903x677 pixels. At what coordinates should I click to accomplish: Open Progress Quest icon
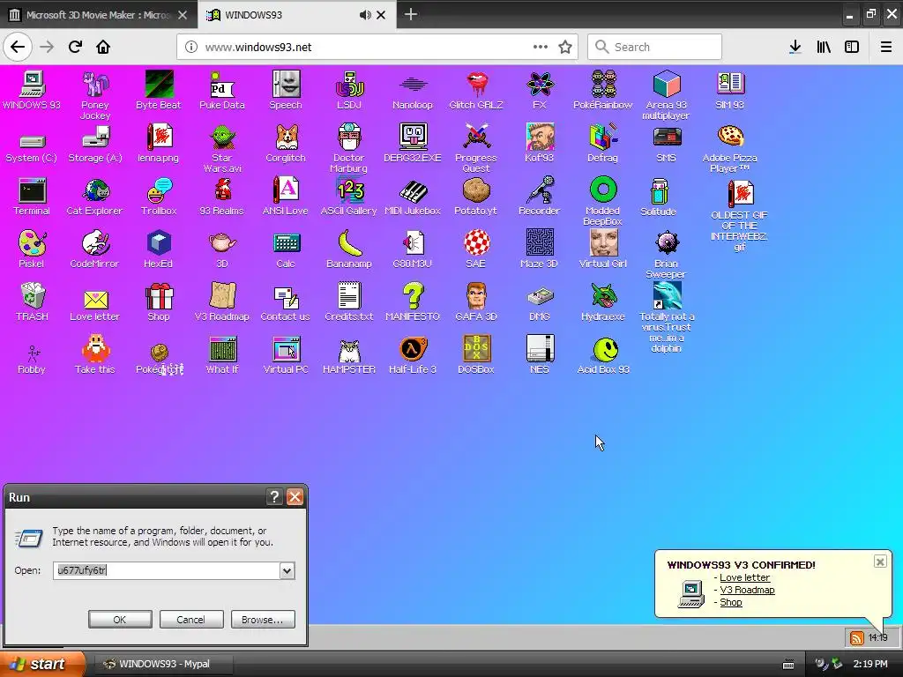coord(476,138)
